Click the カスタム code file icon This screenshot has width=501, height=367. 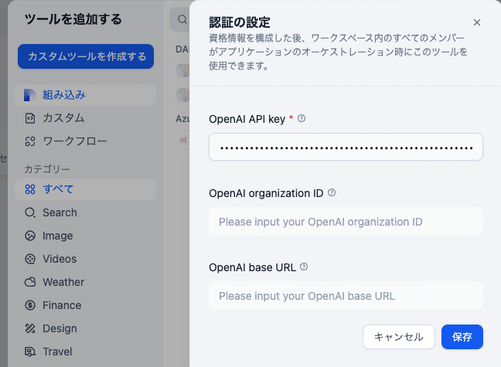(x=30, y=118)
